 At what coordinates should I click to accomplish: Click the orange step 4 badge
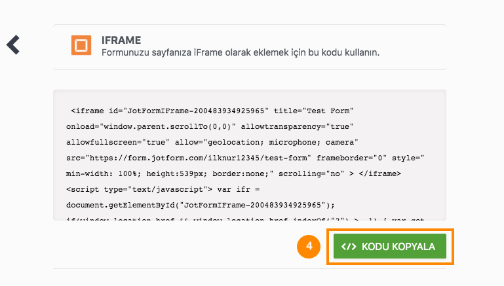tap(309, 247)
